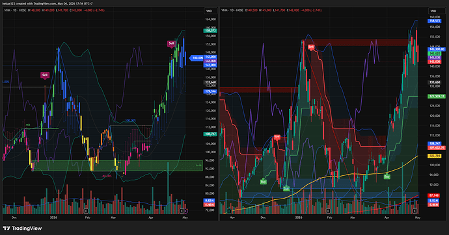Click the gray 133,660 price label in right chart

click(434, 82)
